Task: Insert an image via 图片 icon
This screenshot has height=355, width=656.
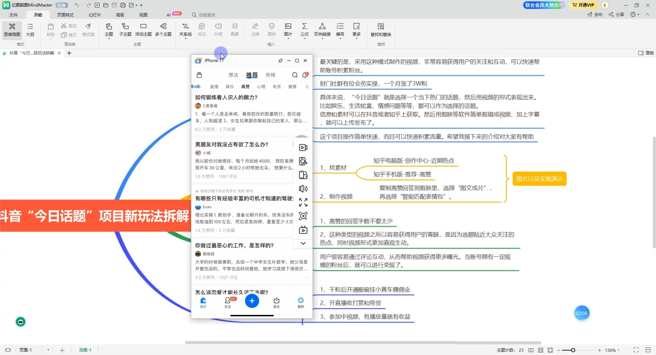Action: tap(288, 30)
